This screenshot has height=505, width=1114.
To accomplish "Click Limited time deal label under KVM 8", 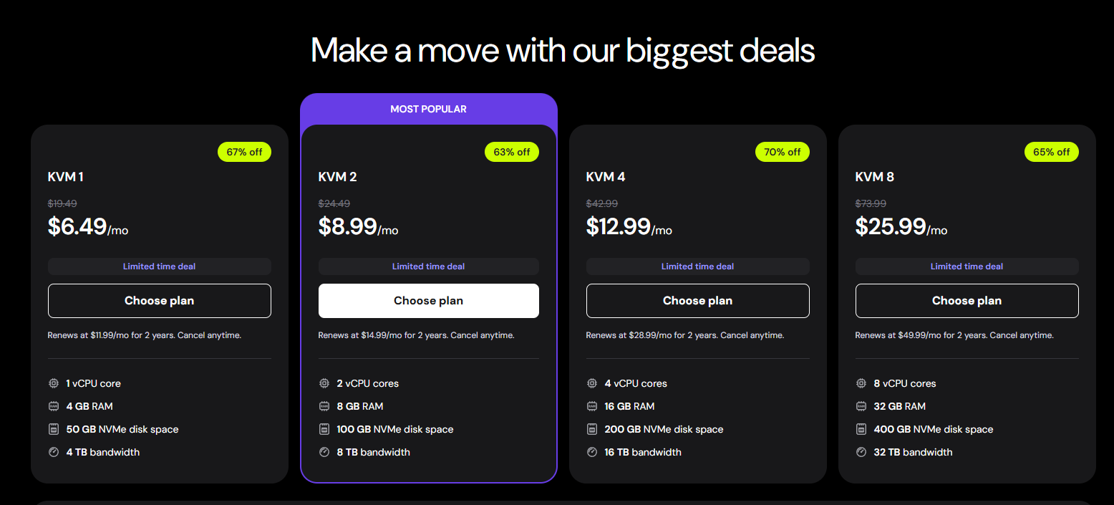I will pyautogui.click(x=967, y=266).
